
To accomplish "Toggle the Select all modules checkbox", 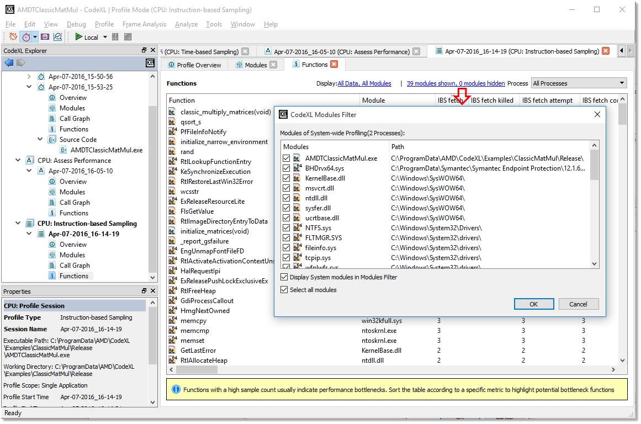I will pyautogui.click(x=284, y=290).
